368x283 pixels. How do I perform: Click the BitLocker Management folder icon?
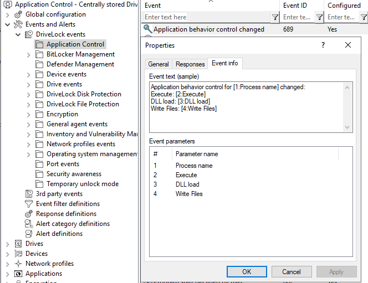pos(39,54)
